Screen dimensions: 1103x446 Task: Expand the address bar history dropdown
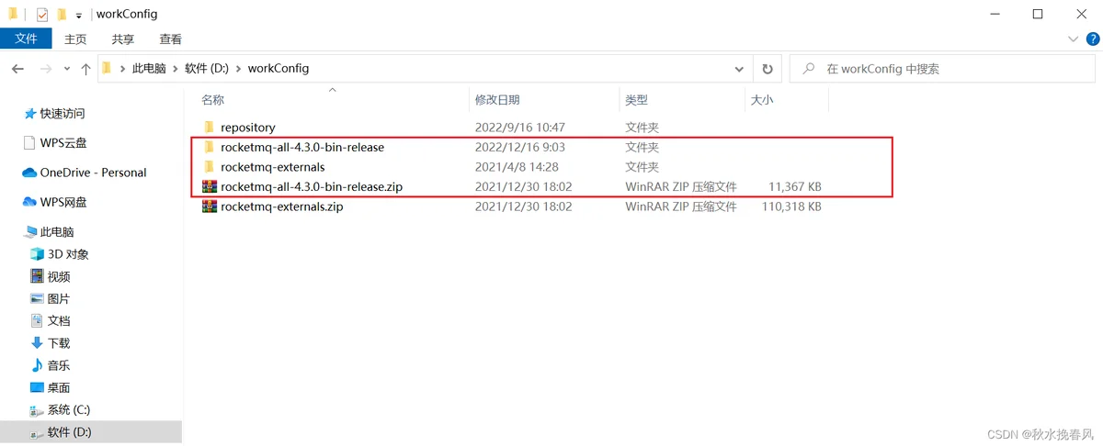pos(740,69)
